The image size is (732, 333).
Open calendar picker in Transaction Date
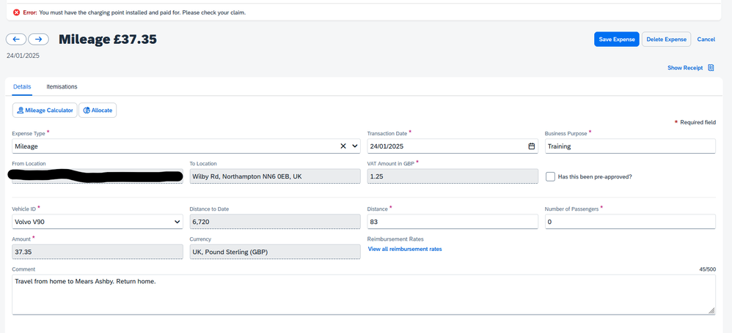point(531,146)
